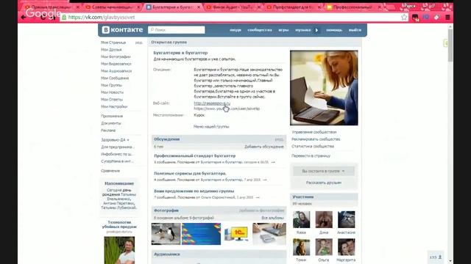Open the penguin photo thumbnail

166,234
